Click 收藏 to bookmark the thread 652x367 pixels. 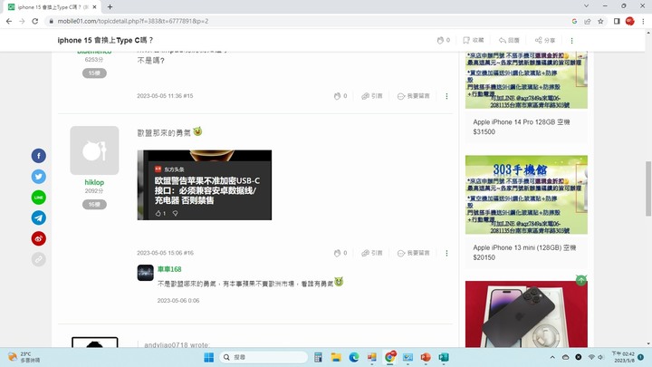474,41
